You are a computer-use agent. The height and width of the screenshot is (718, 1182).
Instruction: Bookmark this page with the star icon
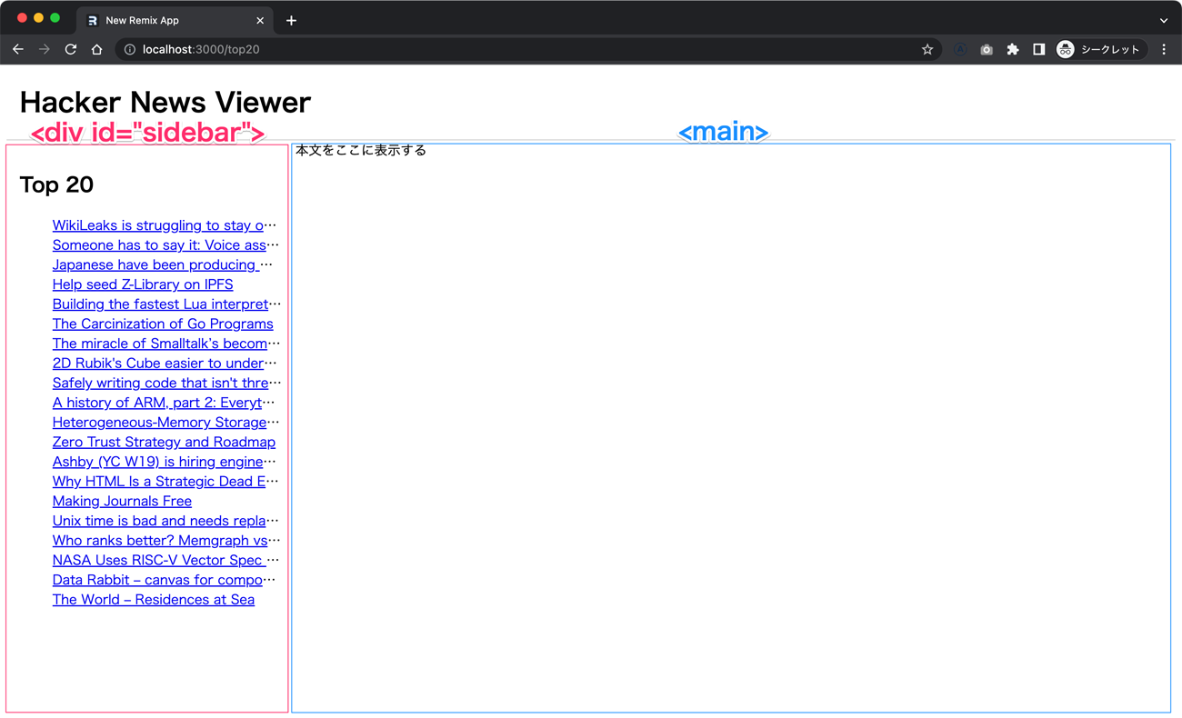(x=927, y=49)
